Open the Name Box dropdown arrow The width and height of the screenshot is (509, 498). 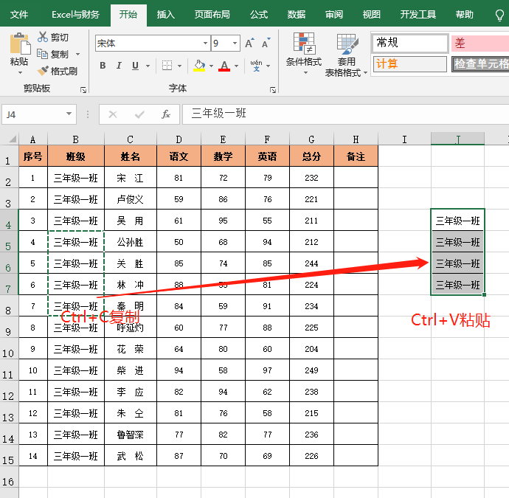pyautogui.click(x=69, y=114)
